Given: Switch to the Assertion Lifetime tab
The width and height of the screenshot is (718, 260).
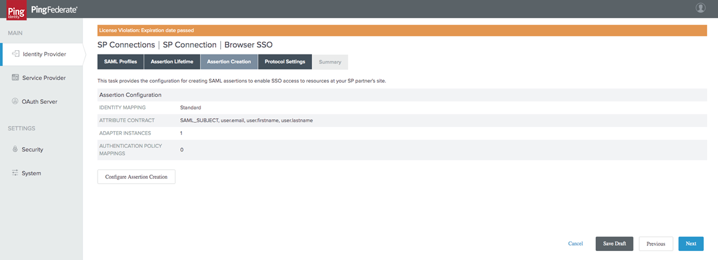Looking at the screenshot, I should click(172, 62).
